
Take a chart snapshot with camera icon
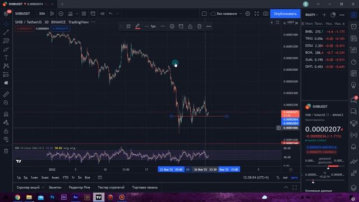[x=265, y=13]
